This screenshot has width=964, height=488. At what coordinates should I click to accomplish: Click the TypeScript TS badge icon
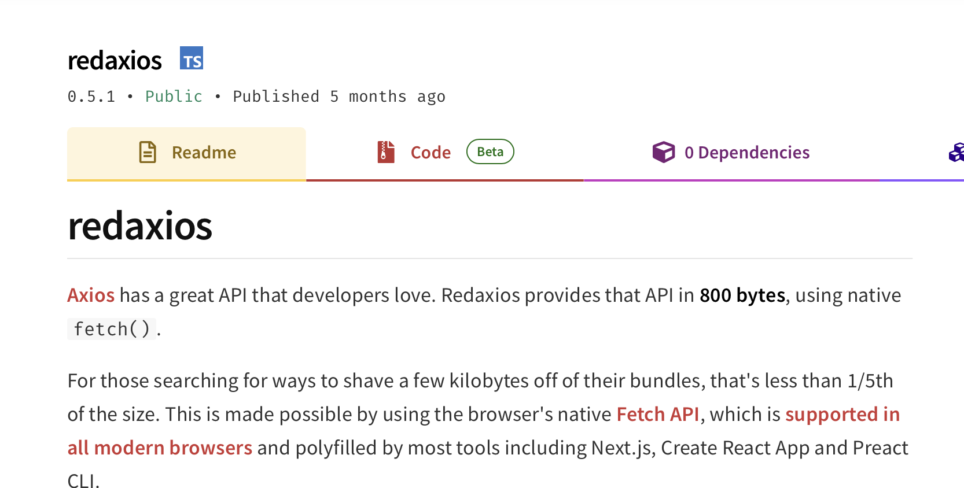(x=192, y=58)
